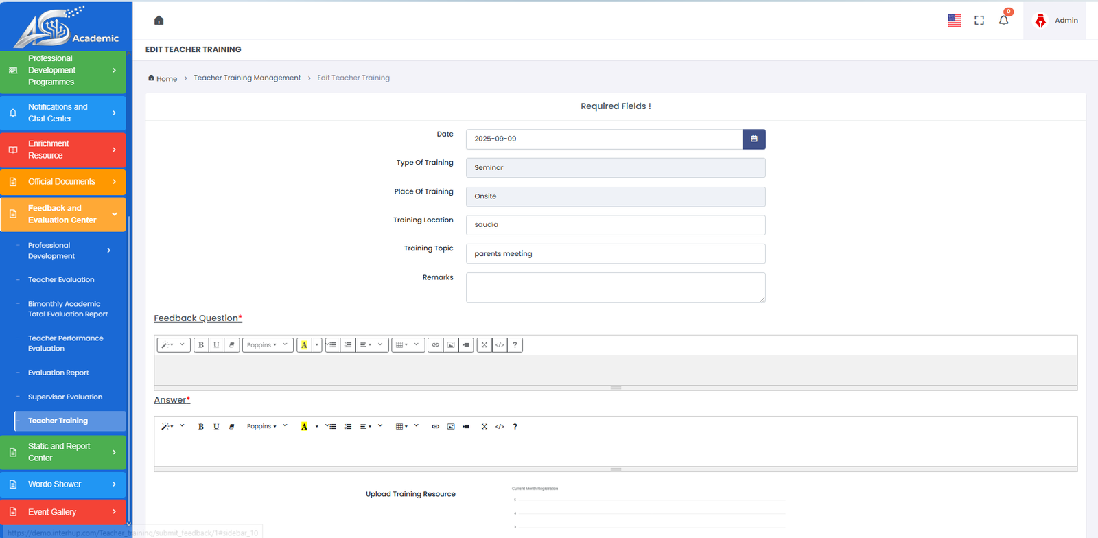Go to Teacher Training Management breadcrumb
This screenshot has height=538, width=1098.
tap(247, 78)
